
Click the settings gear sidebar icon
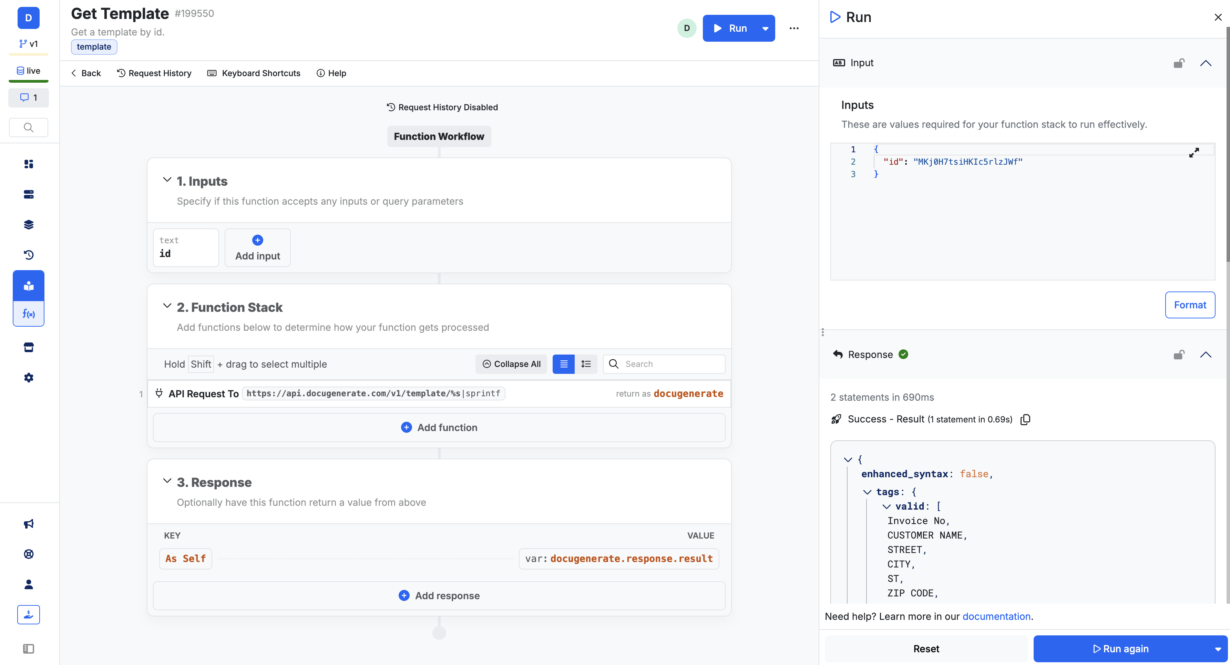tap(28, 378)
